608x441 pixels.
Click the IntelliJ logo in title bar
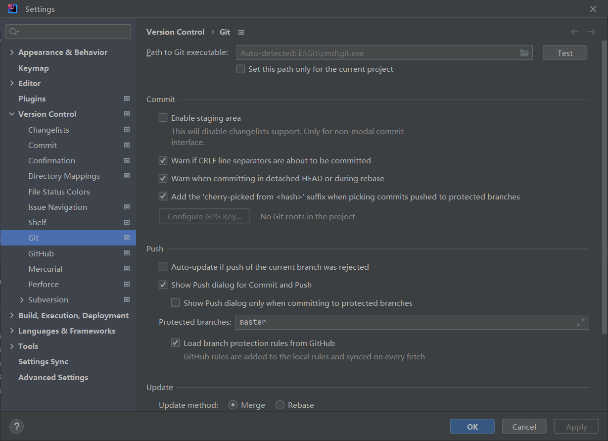(x=13, y=9)
